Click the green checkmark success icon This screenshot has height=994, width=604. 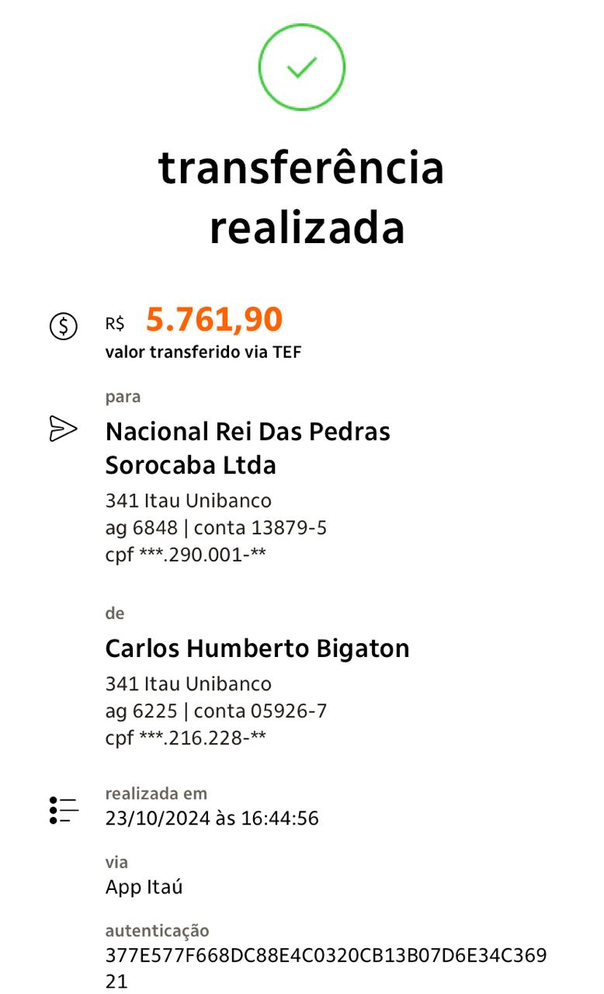pyautogui.click(x=301, y=68)
